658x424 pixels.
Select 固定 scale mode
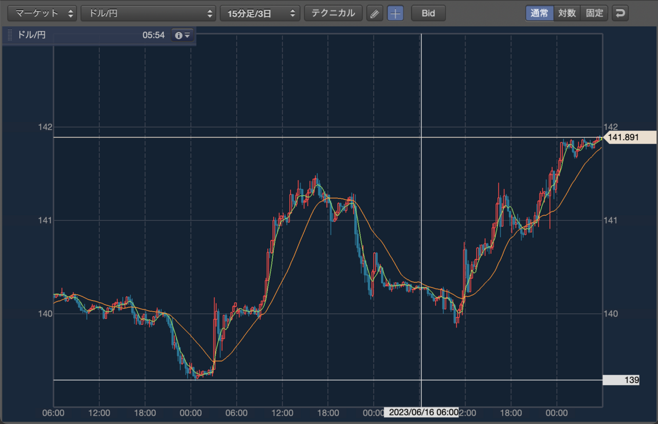594,13
